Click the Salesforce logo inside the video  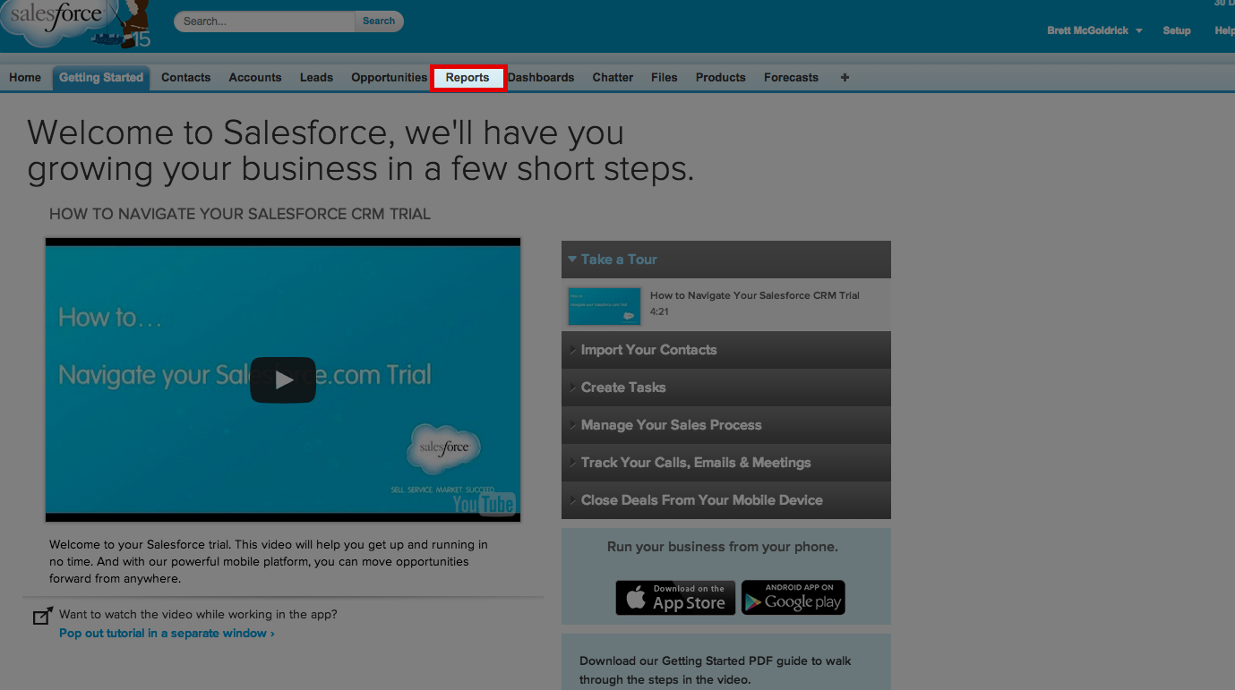tap(444, 448)
